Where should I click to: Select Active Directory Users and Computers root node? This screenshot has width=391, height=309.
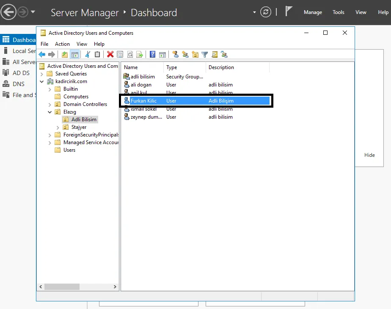(x=83, y=66)
